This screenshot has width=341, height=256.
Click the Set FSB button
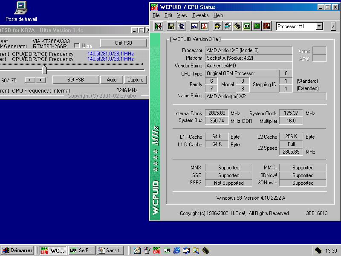point(76,80)
